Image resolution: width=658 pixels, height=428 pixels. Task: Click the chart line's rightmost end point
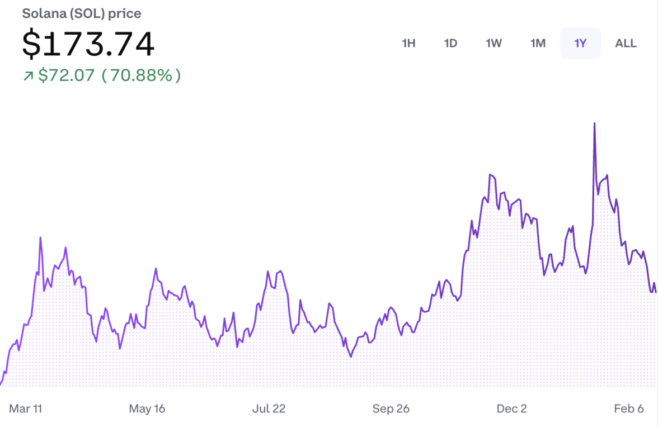(x=656, y=292)
